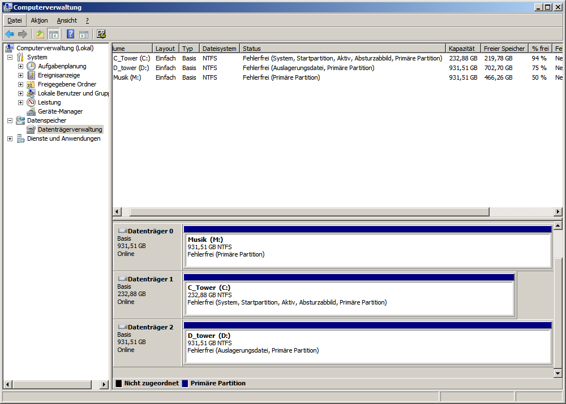The height and width of the screenshot is (404, 566).
Task: Expand the Aufgabenplanung node
Action: [x=20, y=66]
